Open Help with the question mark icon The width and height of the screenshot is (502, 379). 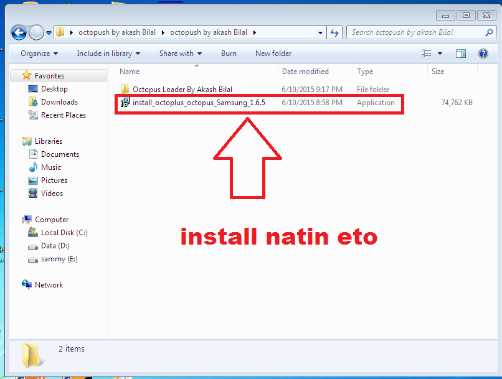tap(483, 54)
